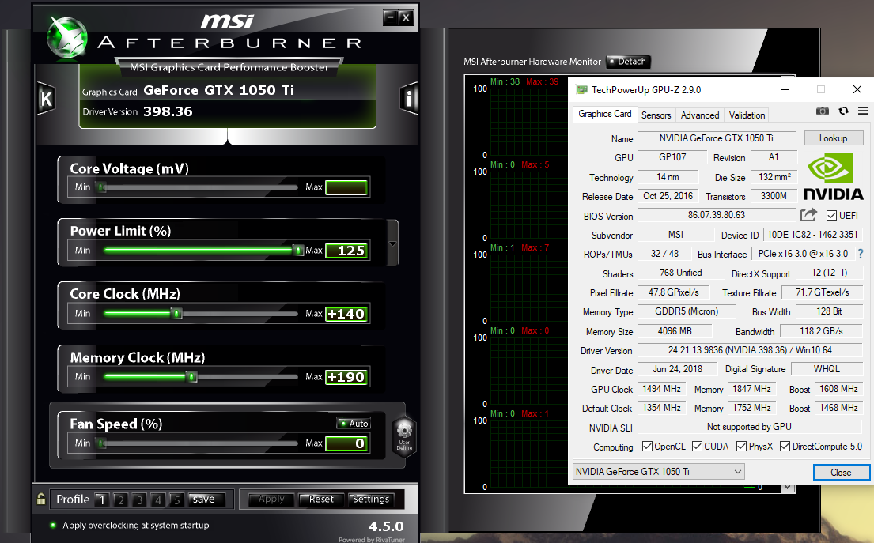874x543 pixels.
Task: Switch to the Validation tab
Action: (747, 115)
